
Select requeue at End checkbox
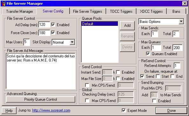point(172,76)
